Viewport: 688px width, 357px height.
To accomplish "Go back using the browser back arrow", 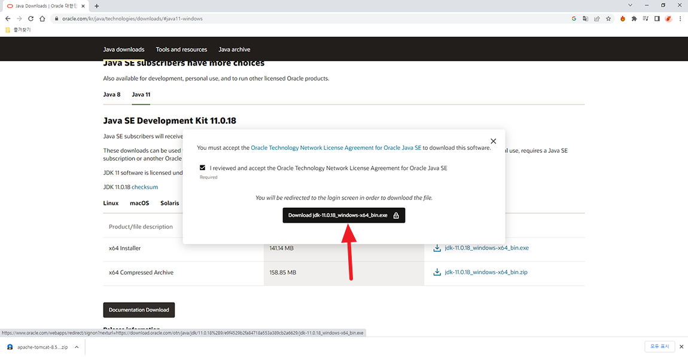I will [8, 19].
